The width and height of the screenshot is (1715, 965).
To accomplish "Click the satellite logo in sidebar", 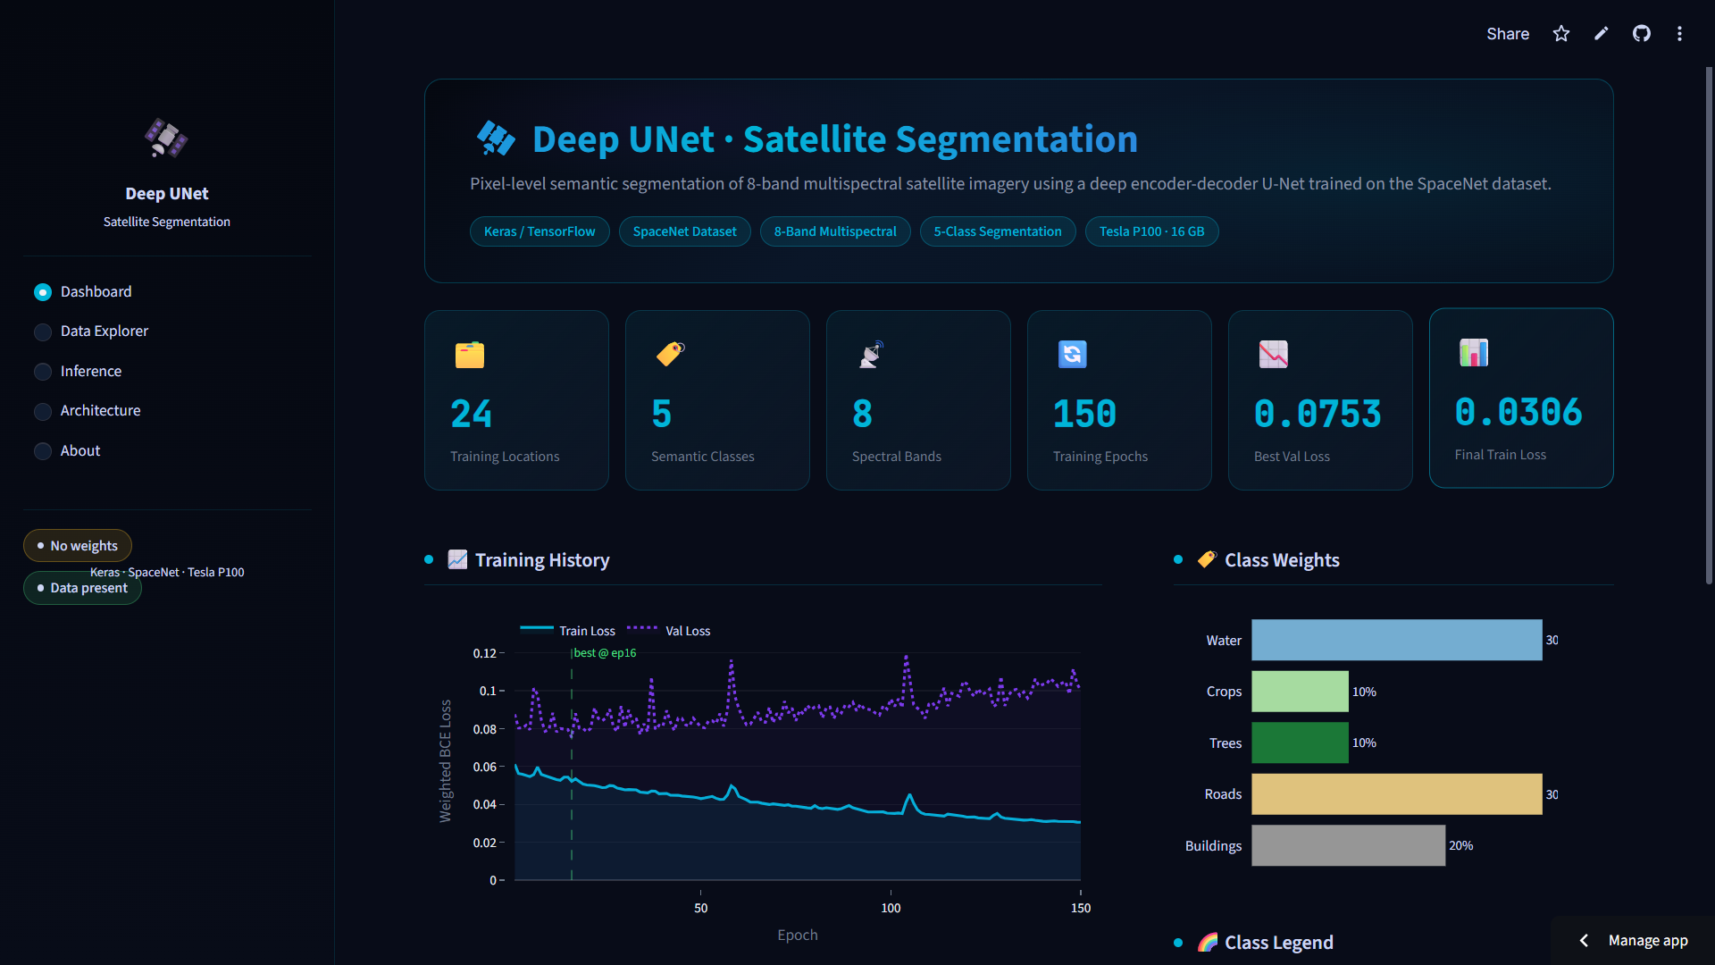I will coord(166,138).
